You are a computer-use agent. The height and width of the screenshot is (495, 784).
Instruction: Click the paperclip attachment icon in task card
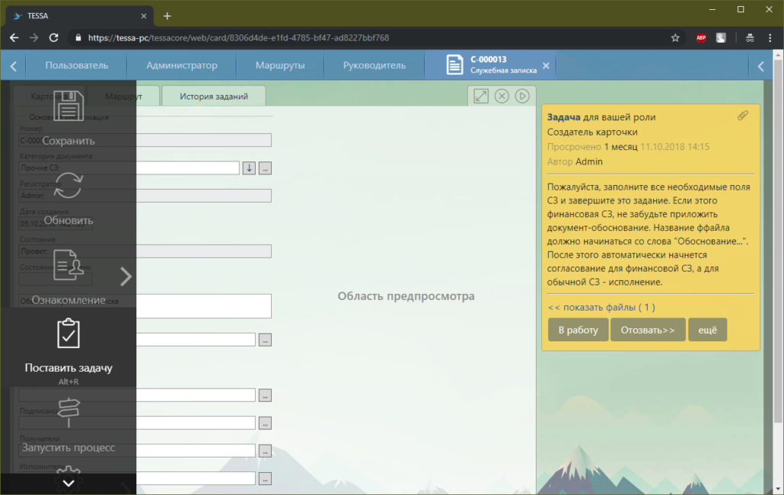click(x=742, y=116)
